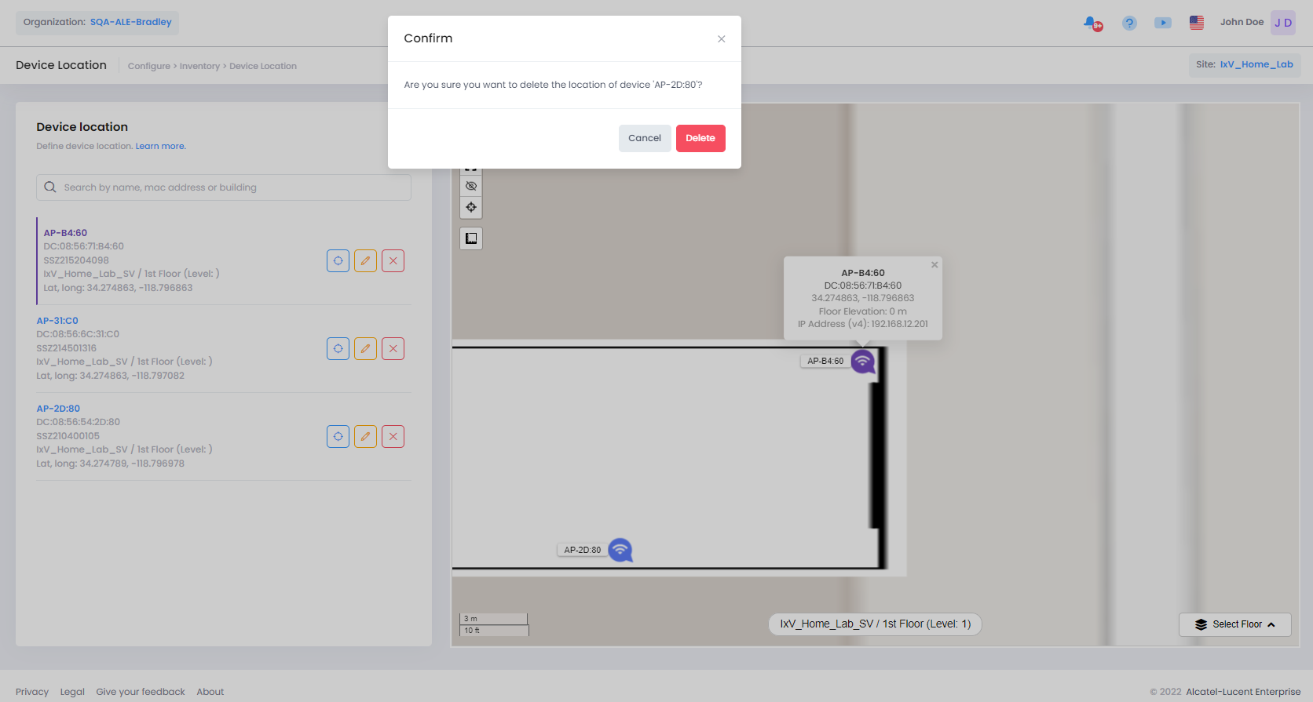This screenshot has width=1313, height=702.
Task: Toggle the floor plan scale tool button
Action: click(471, 238)
